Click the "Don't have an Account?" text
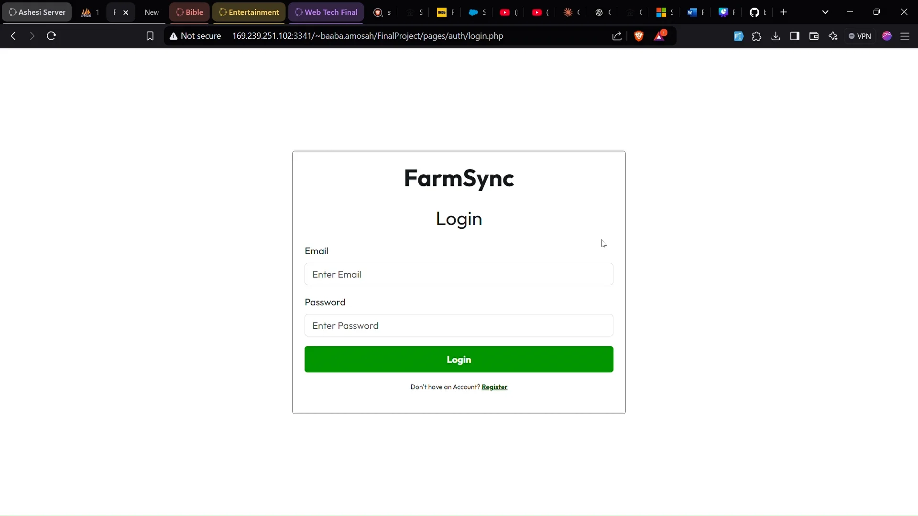The width and height of the screenshot is (918, 516). (x=445, y=387)
